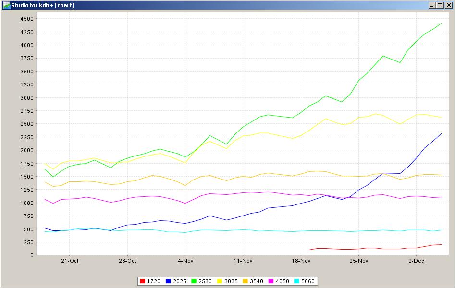Image resolution: width=455 pixels, height=288 pixels.
Task: Click the 2000 value axis label
Action: tap(27, 150)
